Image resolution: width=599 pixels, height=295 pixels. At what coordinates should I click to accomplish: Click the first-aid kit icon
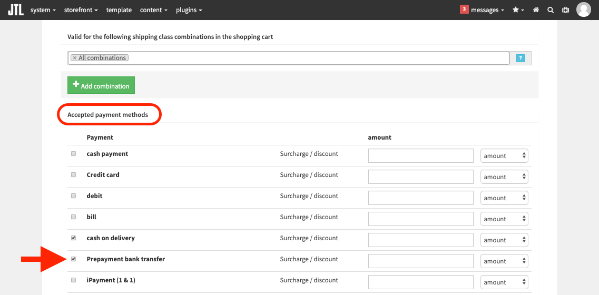(565, 10)
